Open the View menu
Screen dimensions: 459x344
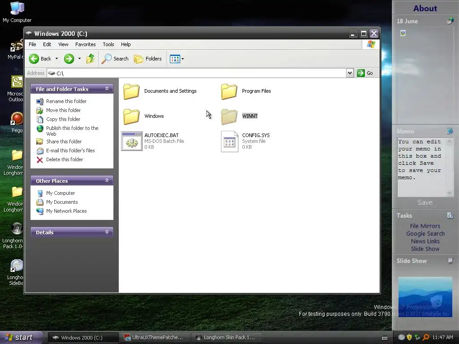63,44
